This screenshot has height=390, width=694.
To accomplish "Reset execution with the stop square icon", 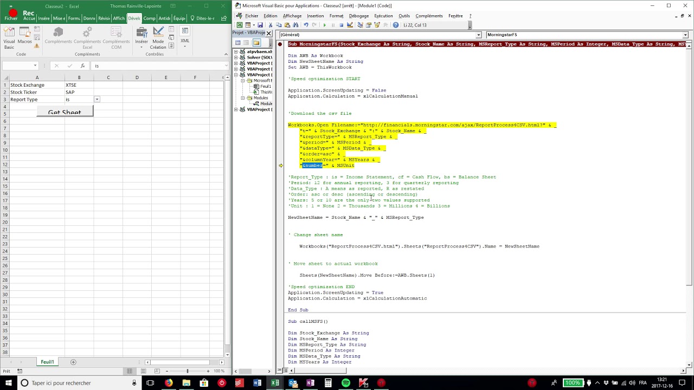I will pyautogui.click(x=341, y=25).
